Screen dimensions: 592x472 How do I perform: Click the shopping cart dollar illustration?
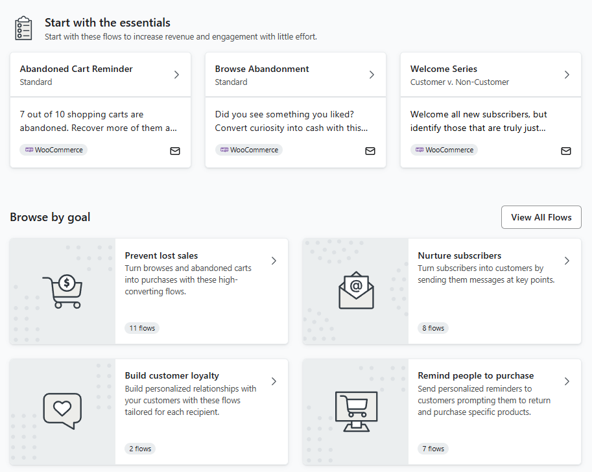pyautogui.click(x=63, y=291)
